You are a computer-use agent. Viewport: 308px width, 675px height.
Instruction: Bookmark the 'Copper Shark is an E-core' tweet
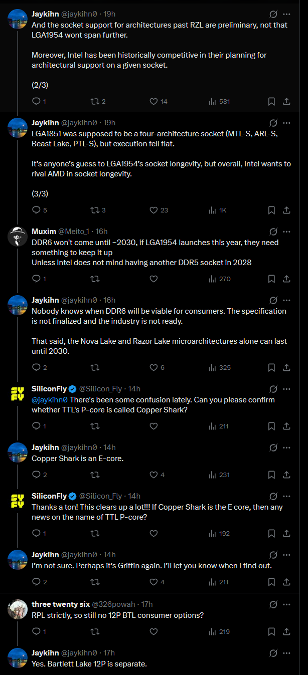click(271, 475)
